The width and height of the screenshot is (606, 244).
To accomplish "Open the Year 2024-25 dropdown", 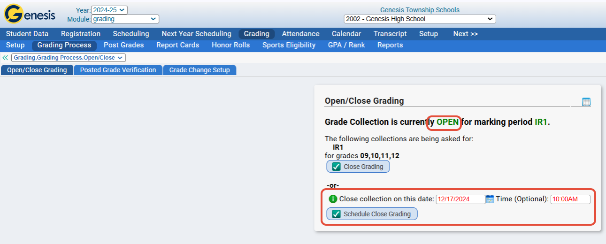I will tap(109, 10).
